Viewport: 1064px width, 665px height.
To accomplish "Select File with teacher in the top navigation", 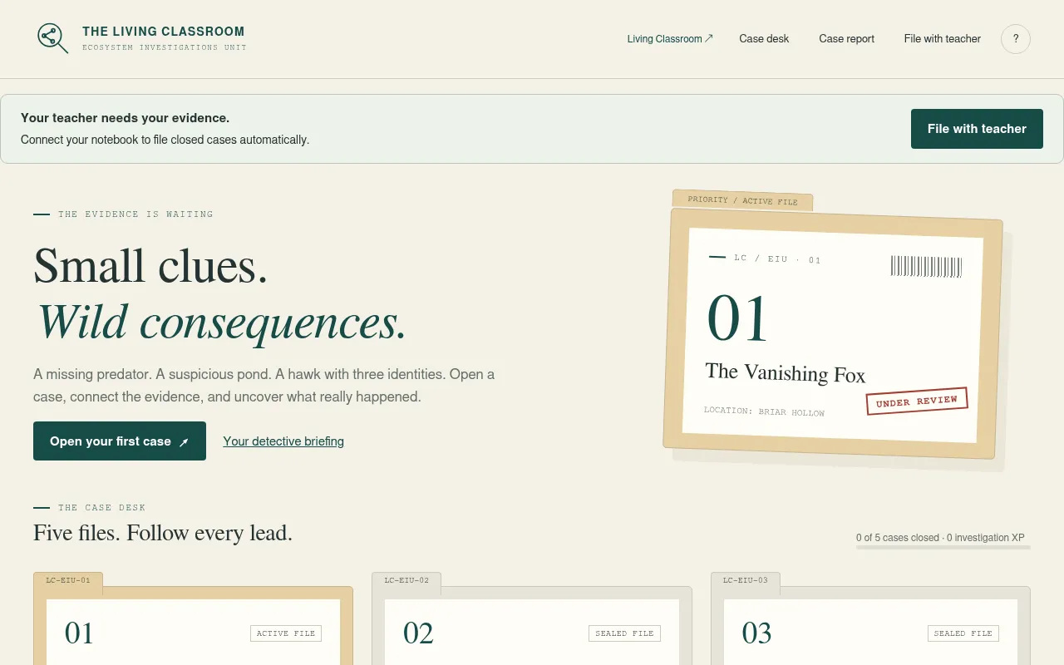I will pos(943,39).
